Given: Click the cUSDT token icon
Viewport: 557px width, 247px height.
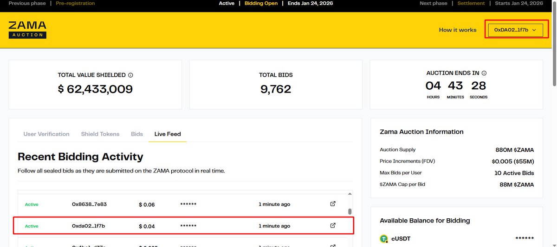Looking at the screenshot, I should 384,239.
